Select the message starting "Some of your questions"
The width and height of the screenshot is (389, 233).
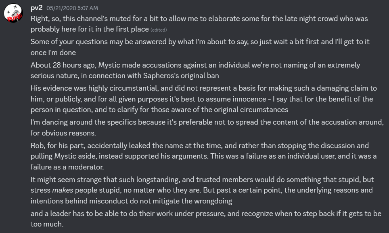(x=200, y=47)
